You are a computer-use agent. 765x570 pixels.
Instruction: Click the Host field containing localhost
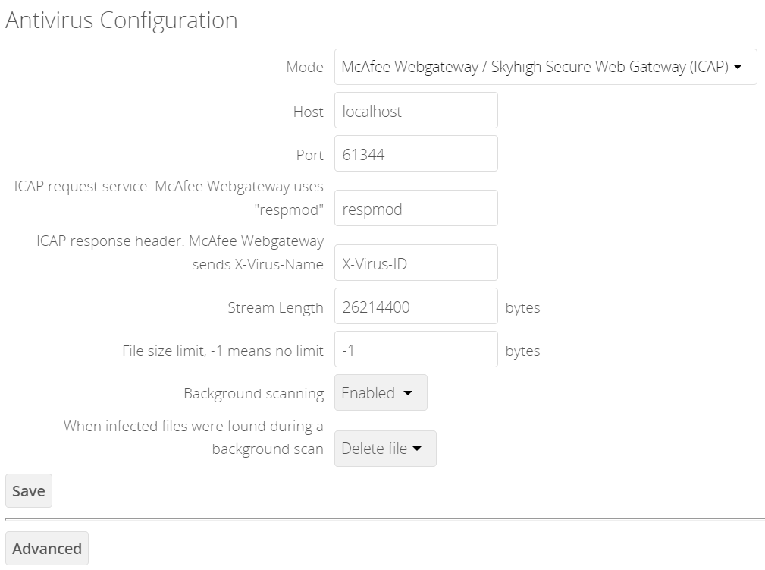click(415, 110)
